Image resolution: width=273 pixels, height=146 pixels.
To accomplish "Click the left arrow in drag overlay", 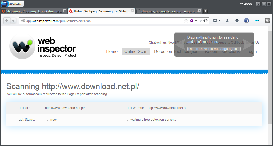I will click(x=180, y=45).
